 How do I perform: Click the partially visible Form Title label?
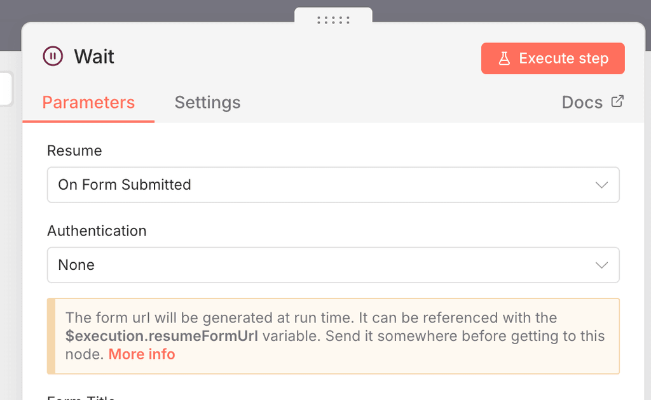pos(81,397)
